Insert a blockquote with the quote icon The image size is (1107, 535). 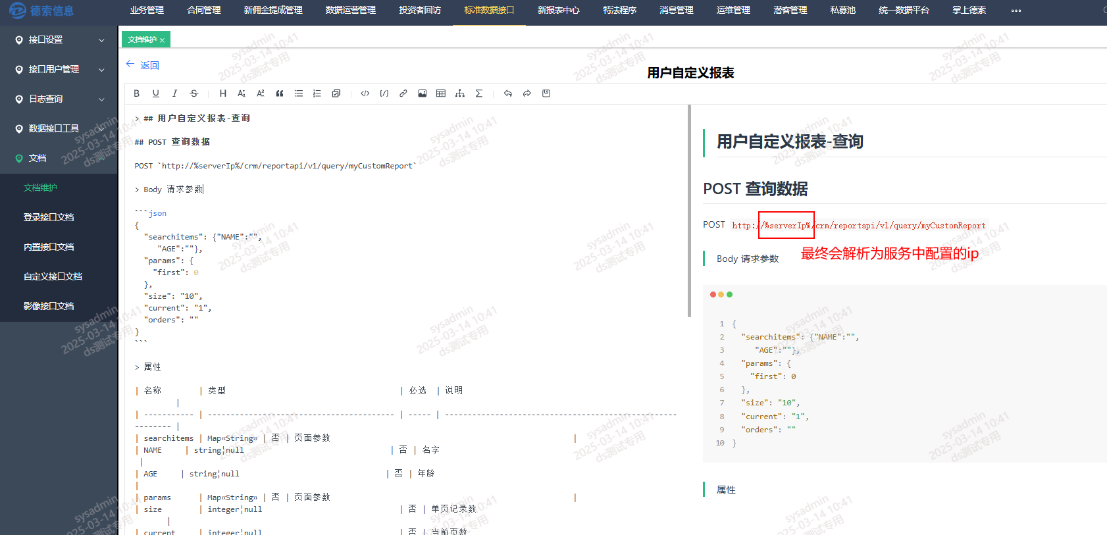coord(280,93)
